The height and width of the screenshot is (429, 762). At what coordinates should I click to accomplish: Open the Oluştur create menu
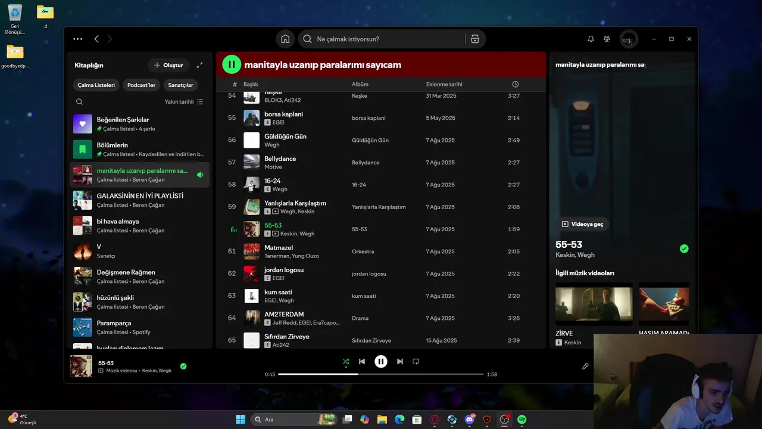tap(168, 65)
